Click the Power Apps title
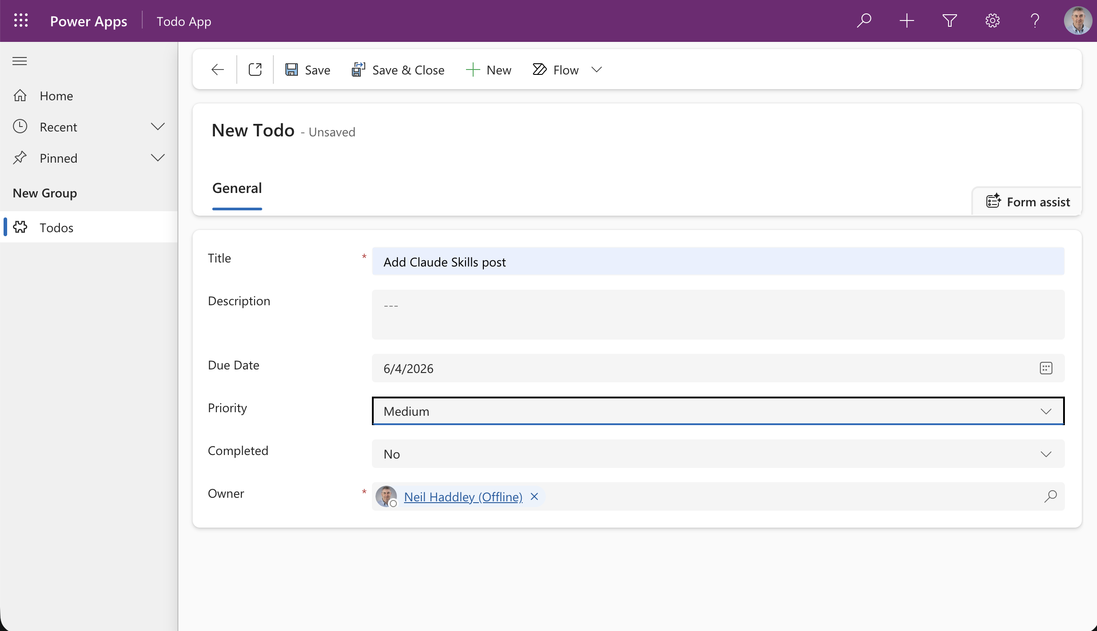The width and height of the screenshot is (1097, 631). click(x=88, y=21)
